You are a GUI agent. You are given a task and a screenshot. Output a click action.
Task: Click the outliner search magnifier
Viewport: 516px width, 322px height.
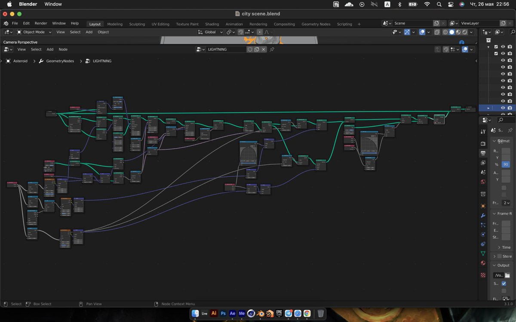pos(512,32)
